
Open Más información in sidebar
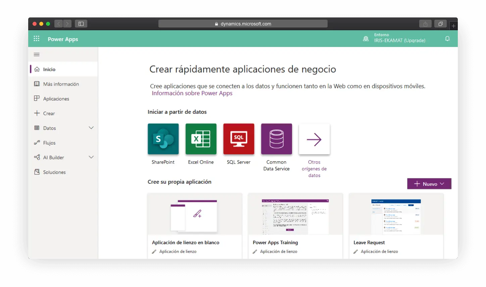click(x=61, y=84)
